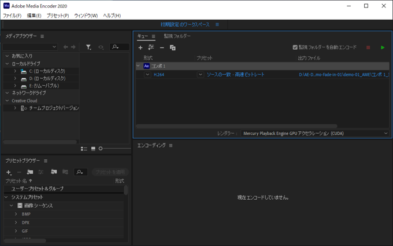Remove selected queue item with minus icon
Screen dimensions: 393x246
[162, 47]
